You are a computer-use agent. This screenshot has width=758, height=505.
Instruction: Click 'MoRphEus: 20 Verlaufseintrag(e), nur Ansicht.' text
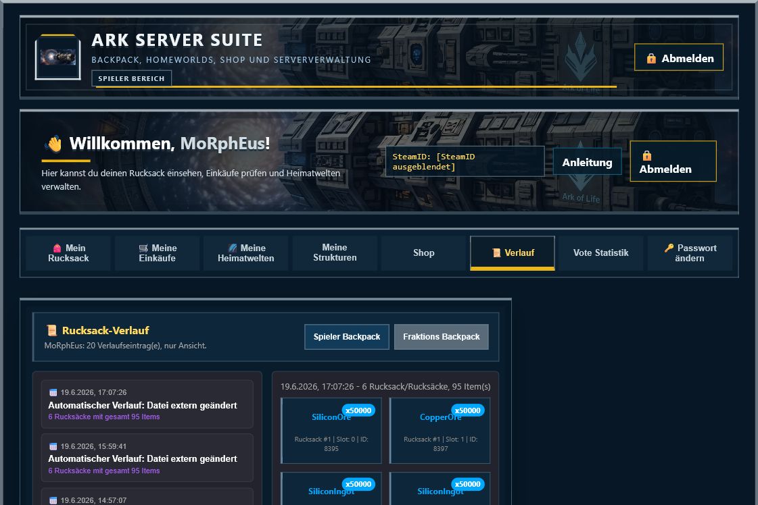pos(125,346)
